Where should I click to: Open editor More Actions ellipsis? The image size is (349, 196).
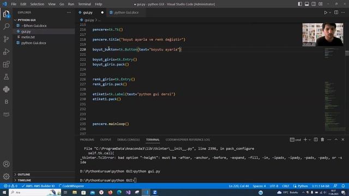[343, 13]
